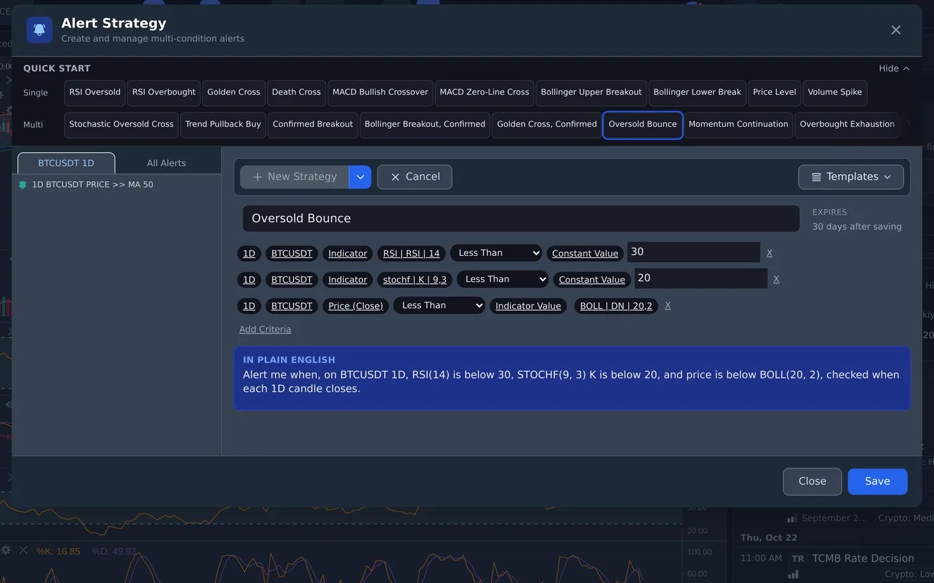Open the New Strategy dropdown arrow

[x=360, y=177]
